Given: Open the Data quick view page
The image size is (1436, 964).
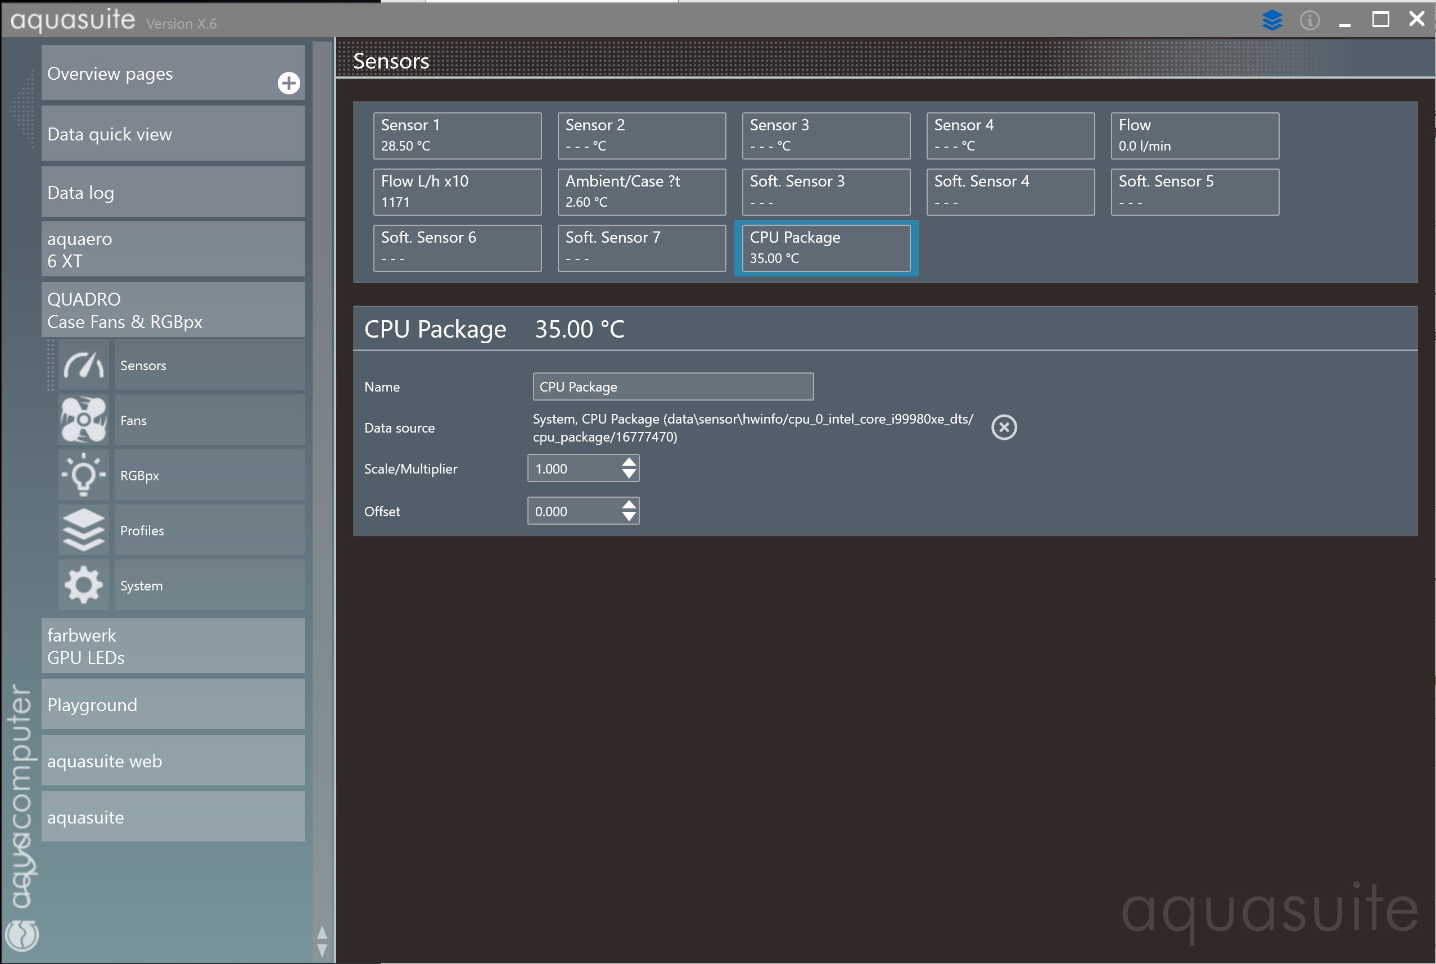Looking at the screenshot, I should (172, 134).
